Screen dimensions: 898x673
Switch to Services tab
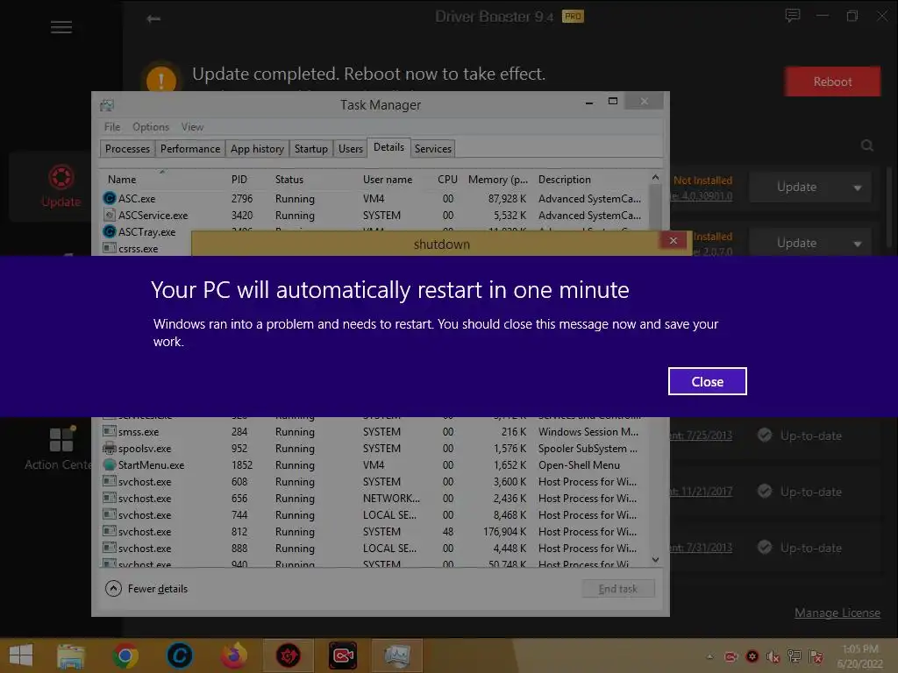coord(433,149)
